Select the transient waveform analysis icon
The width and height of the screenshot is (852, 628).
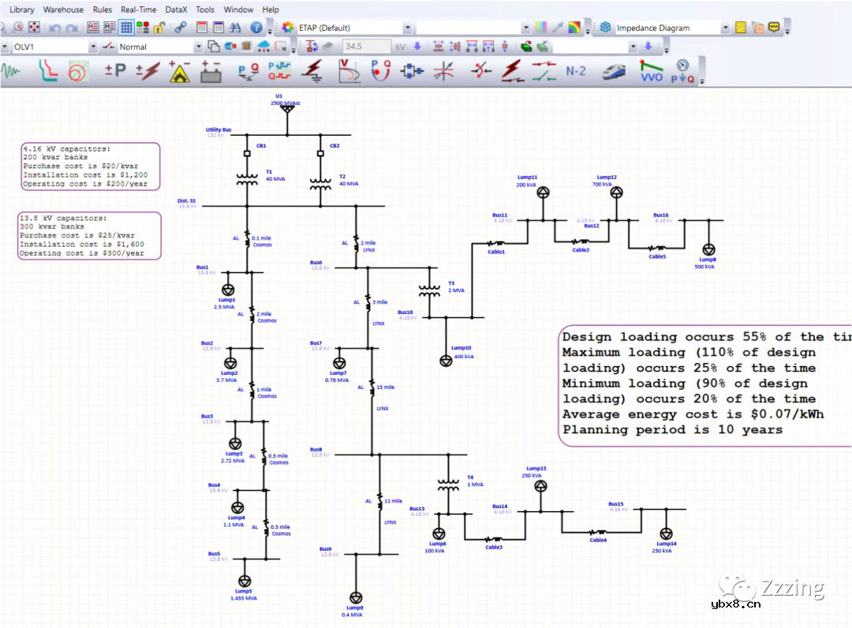coord(11,72)
